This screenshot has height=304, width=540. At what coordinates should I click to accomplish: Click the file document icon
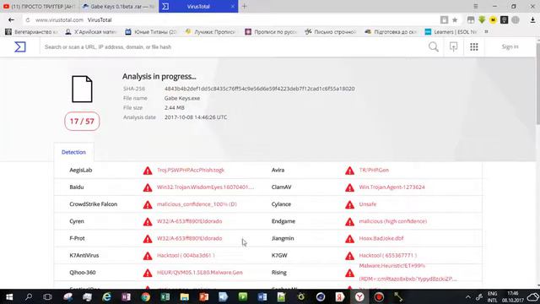pyautogui.click(x=82, y=89)
